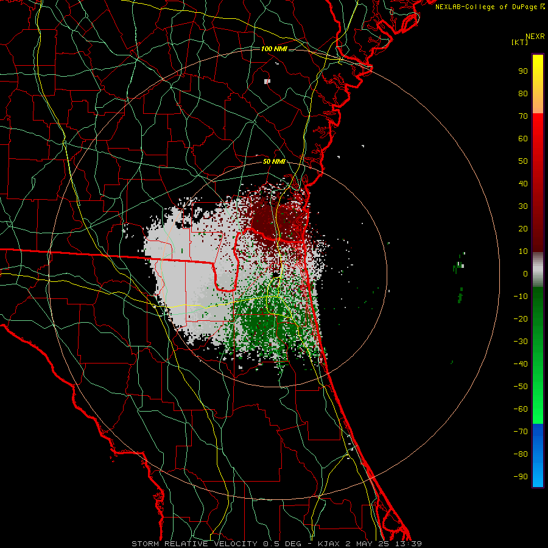Click the bright green segment of the color bar
The width and height of the screenshot is (548, 548).
[x=538, y=392]
